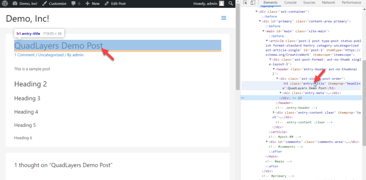Choose Edit Post in the admin bar
The height and width of the screenshot is (180, 366).
[115, 4]
